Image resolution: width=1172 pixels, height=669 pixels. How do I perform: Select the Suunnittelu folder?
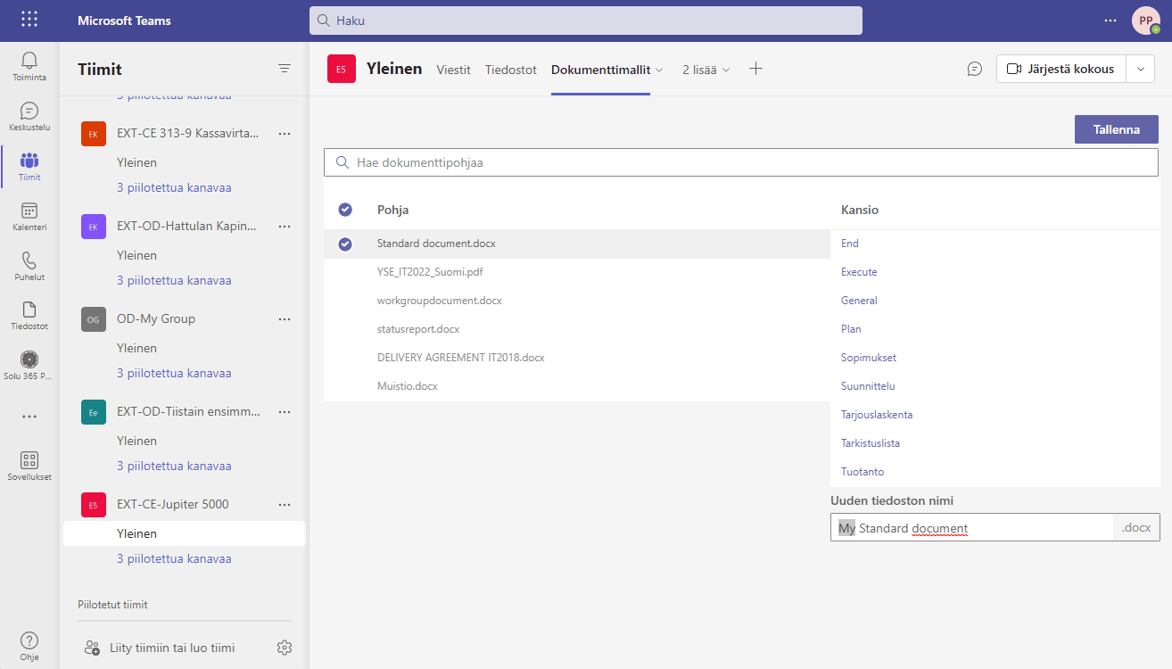(x=868, y=386)
